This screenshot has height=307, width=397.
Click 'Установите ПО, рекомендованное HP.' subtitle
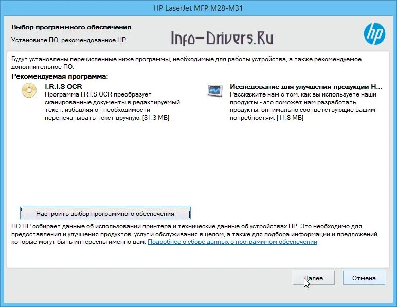[x=69, y=40]
